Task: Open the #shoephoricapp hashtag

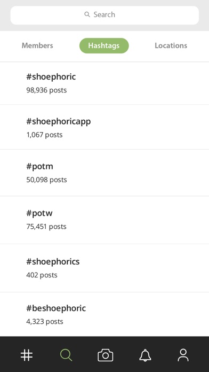Action: pos(104,127)
